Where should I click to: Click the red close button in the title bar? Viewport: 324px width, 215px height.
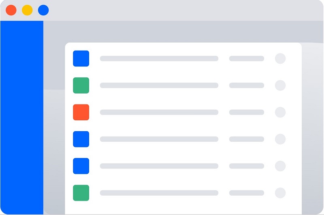pyautogui.click(x=11, y=10)
